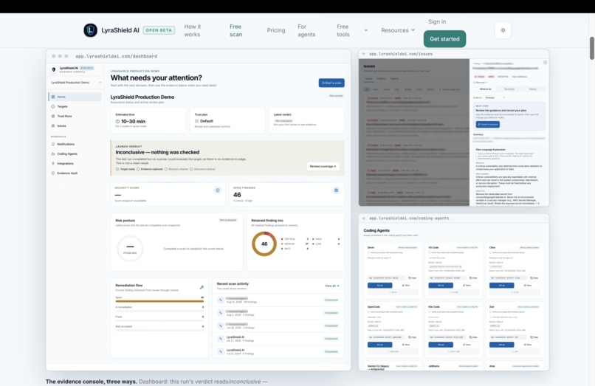Check Verify local setup on the Cline card
Screen dimensions: 595x386
pos(491,252)
